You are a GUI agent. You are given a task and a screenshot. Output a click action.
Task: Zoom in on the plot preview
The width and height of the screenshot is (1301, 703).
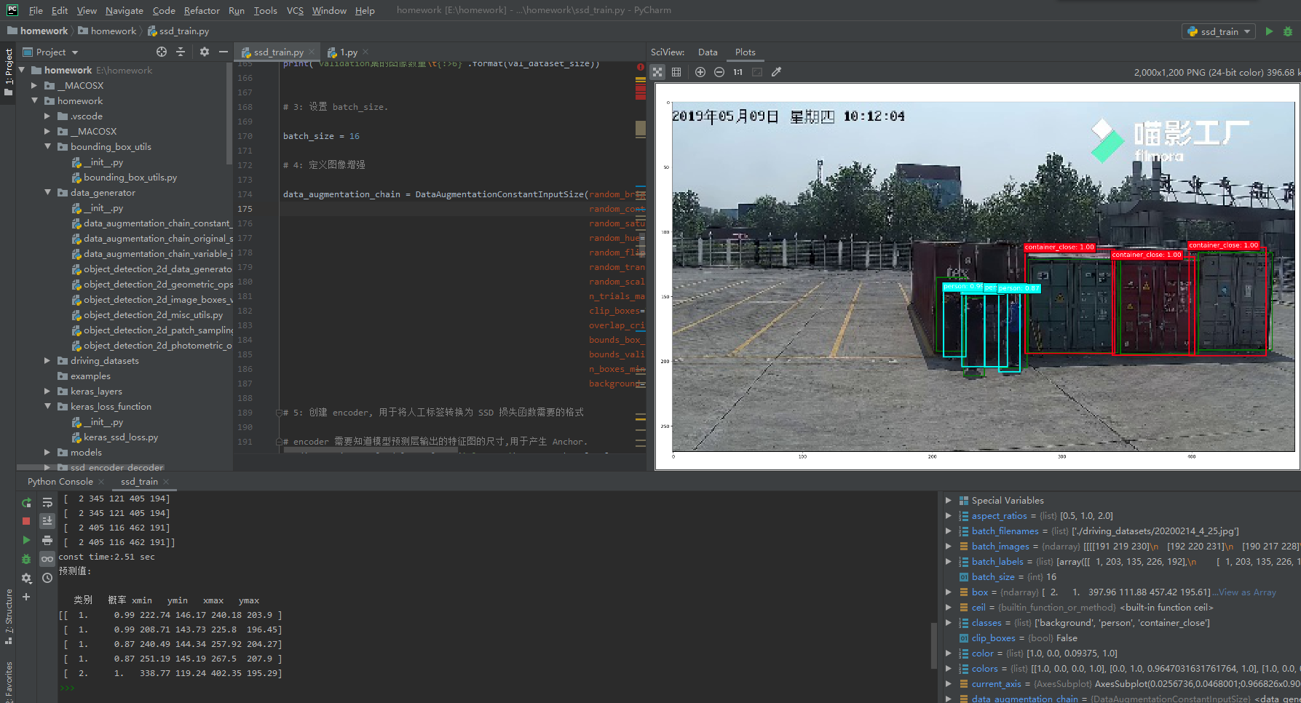[x=700, y=71]
